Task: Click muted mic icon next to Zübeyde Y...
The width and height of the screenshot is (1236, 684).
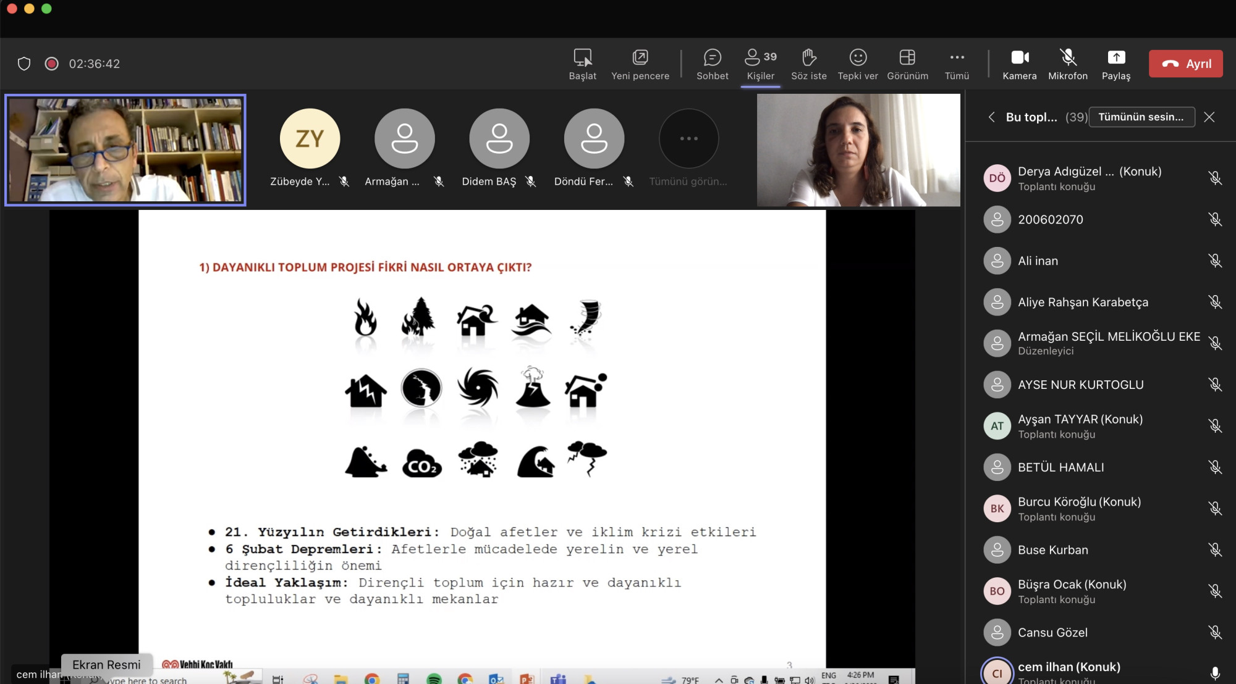Action: pyautogui.click(x=344, y=181)
